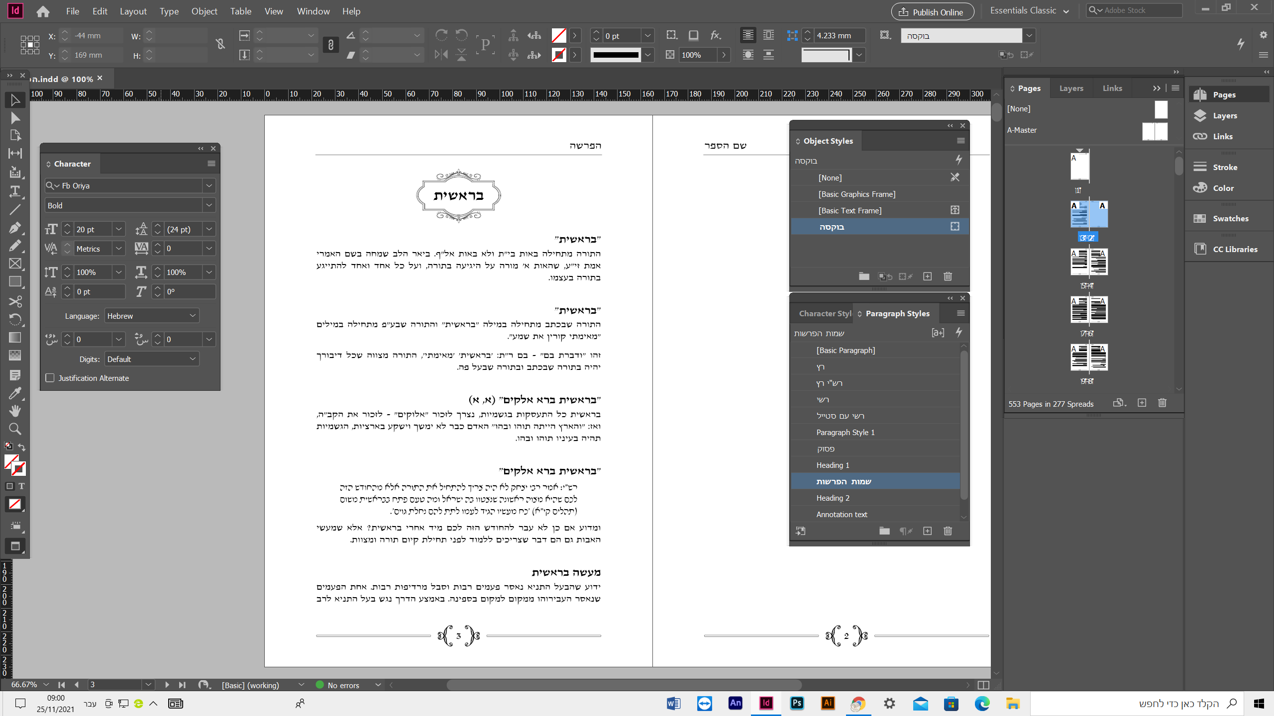Viewport: 1274px width, 716px height.
Task: Select the Type tool in toolbox
Action: tap(15, 191)
